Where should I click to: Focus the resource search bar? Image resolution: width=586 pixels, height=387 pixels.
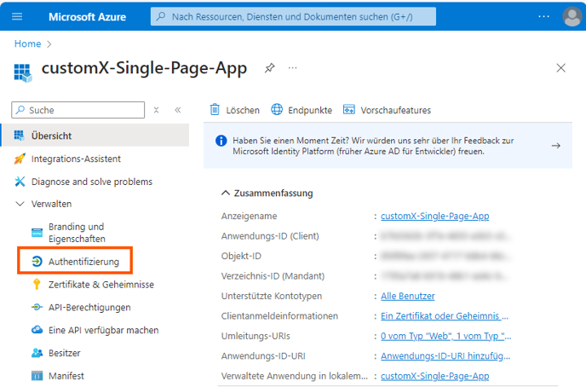pyautogui.click(x=293, y=16)
